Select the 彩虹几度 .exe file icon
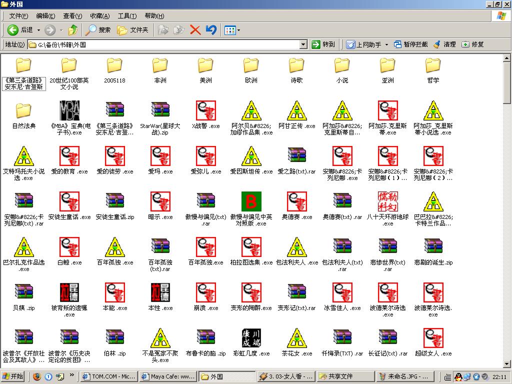The height and width of the screenshot is (384, 512). tap(251, 338)
